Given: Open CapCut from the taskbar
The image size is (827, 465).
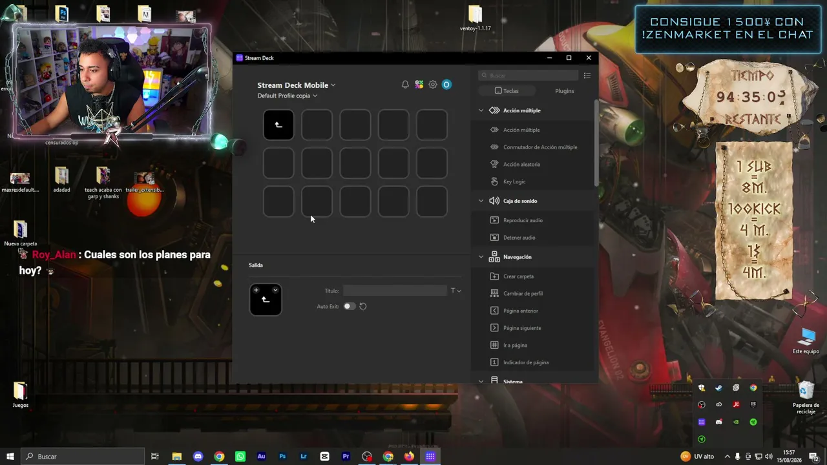Looking at the screenshot, I should [324, 457].
